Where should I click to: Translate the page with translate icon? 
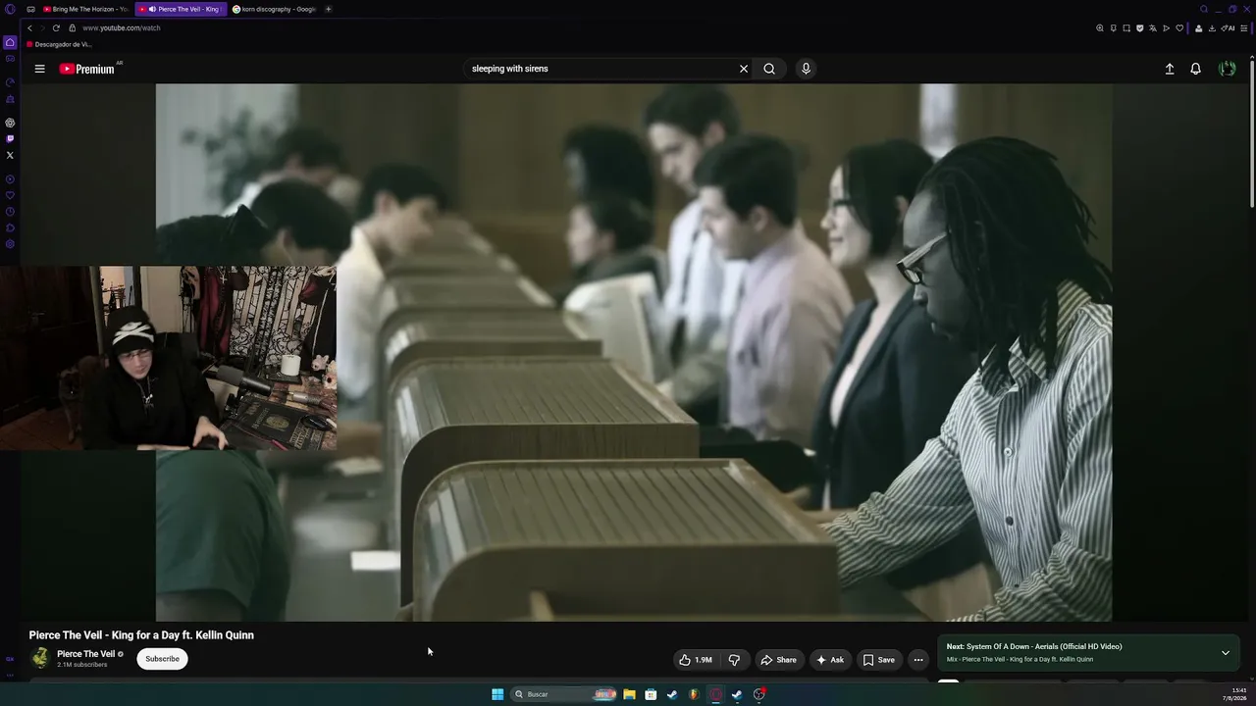coord(1153,28)
